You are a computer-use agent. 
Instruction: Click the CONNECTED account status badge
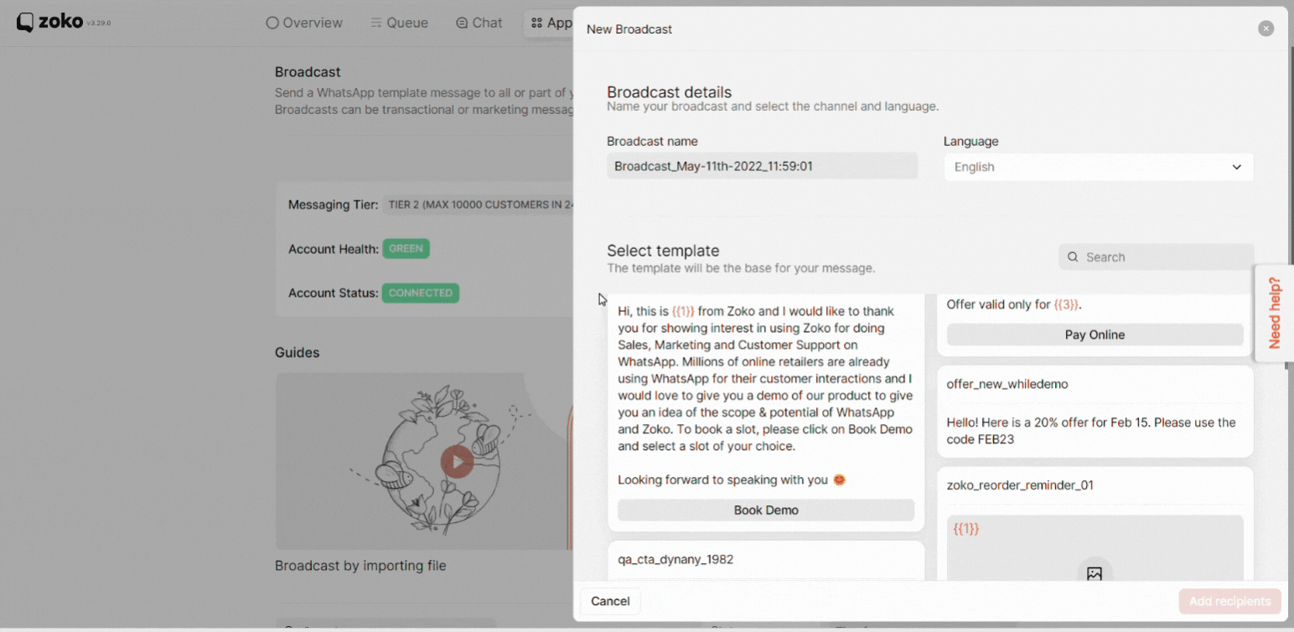(x=421, y=293)
